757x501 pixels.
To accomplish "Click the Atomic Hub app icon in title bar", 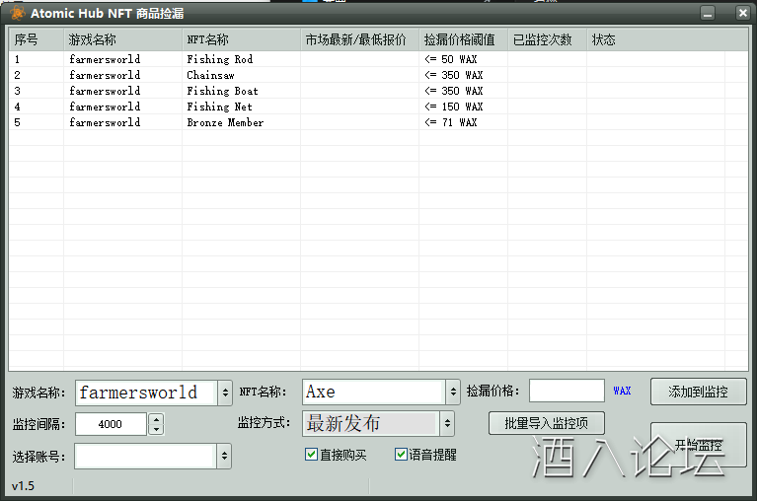I will (18, 13).
